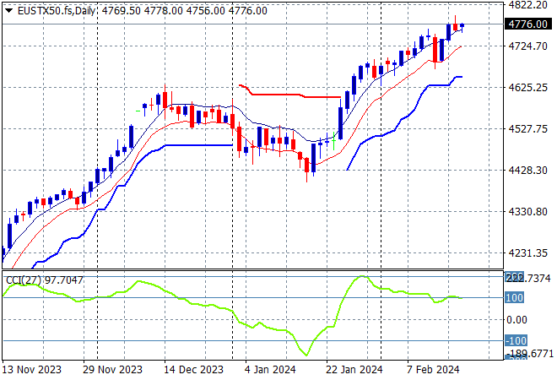The image size is (557, 380).
Task: Click the -189.6771 CCI scale value
Action: [530, 354]
